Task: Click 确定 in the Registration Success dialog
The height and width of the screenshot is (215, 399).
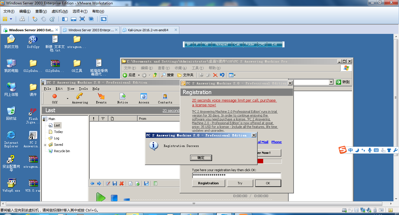Action: [201, 158]
